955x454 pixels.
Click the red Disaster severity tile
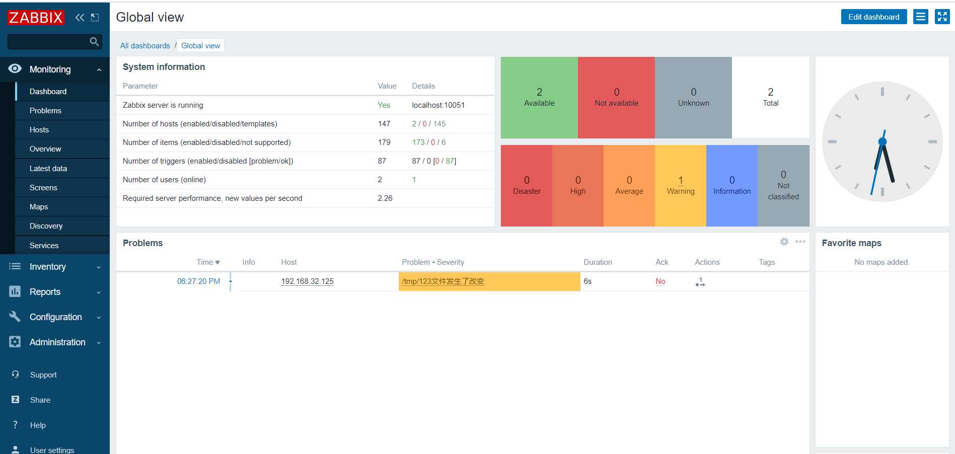(x=527, y=186)
